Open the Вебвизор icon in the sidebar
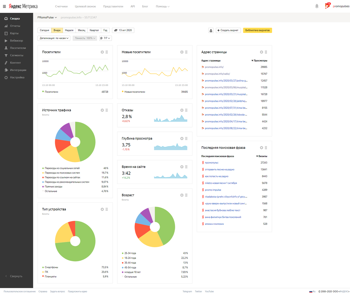Screen dimensions: 350x295 (6, 41)
